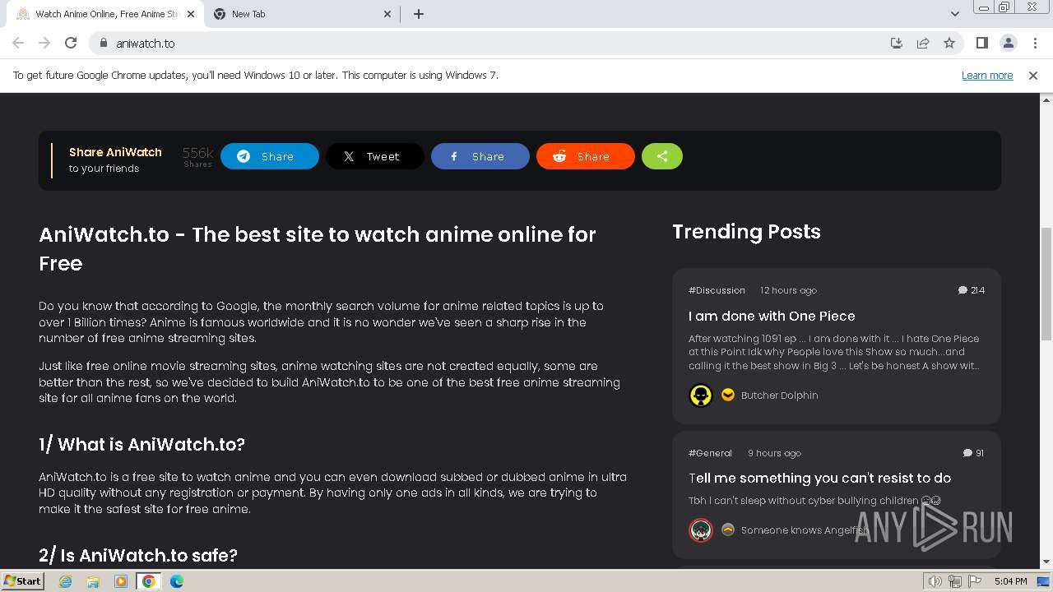Click the Trending Posts heading

pos(746,232)
